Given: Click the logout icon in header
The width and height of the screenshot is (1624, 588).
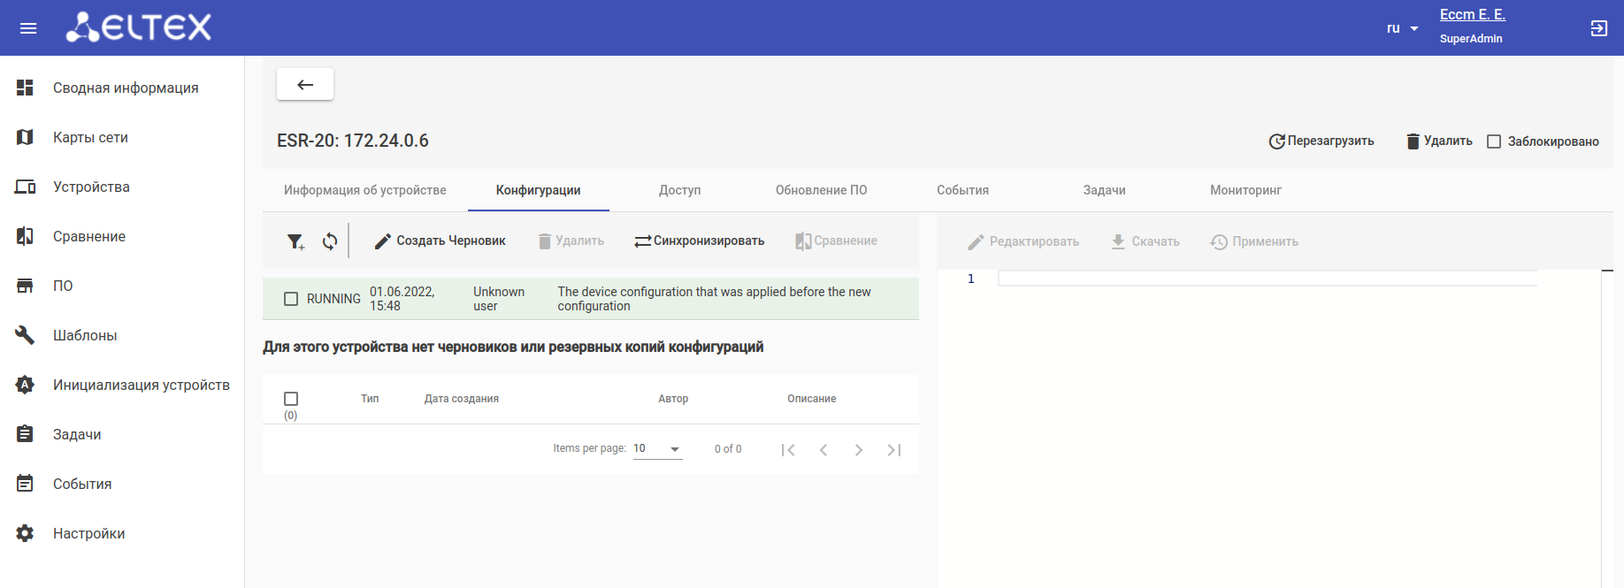Looking at the screenshot, I should (x=1598, y=28).
